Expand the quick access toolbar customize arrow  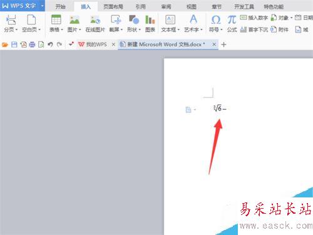pos(71,44)
